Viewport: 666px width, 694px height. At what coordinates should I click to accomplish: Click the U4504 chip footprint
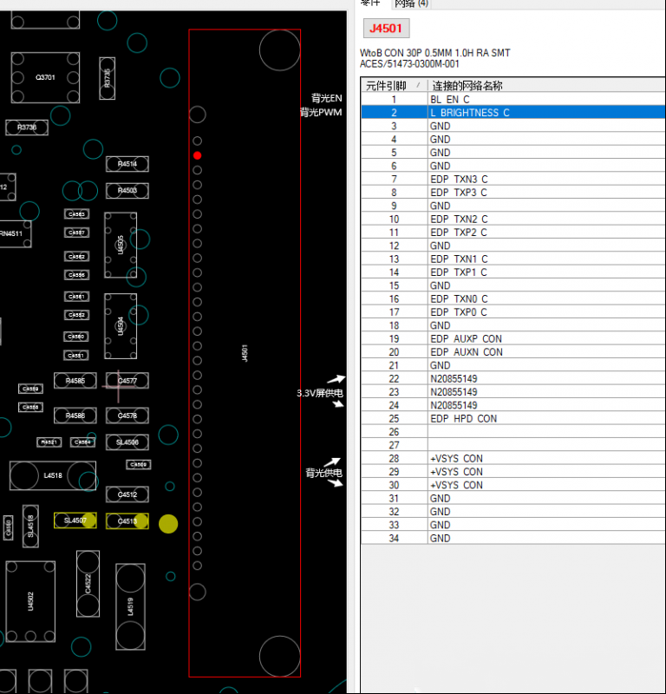click(121, 326)
